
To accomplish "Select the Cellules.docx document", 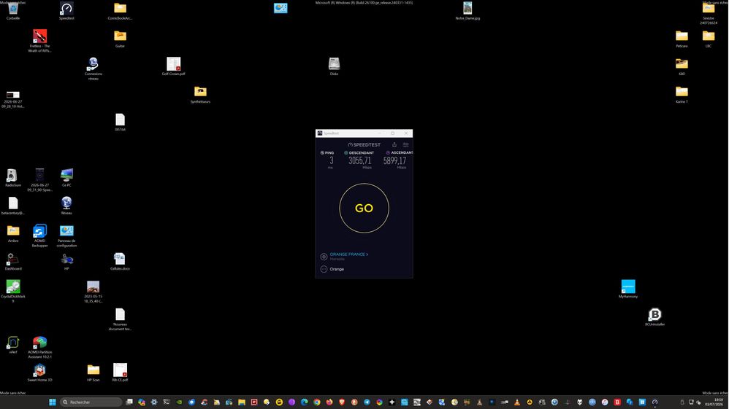I will click(x=120, y=262).
